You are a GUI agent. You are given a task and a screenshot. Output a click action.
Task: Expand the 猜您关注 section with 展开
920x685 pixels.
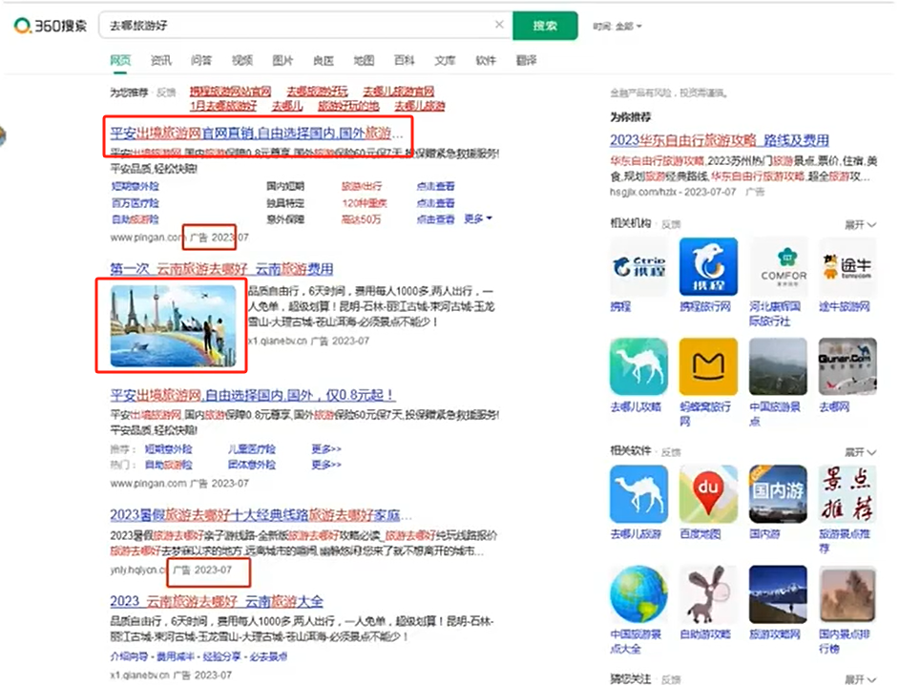pos(860,679)
